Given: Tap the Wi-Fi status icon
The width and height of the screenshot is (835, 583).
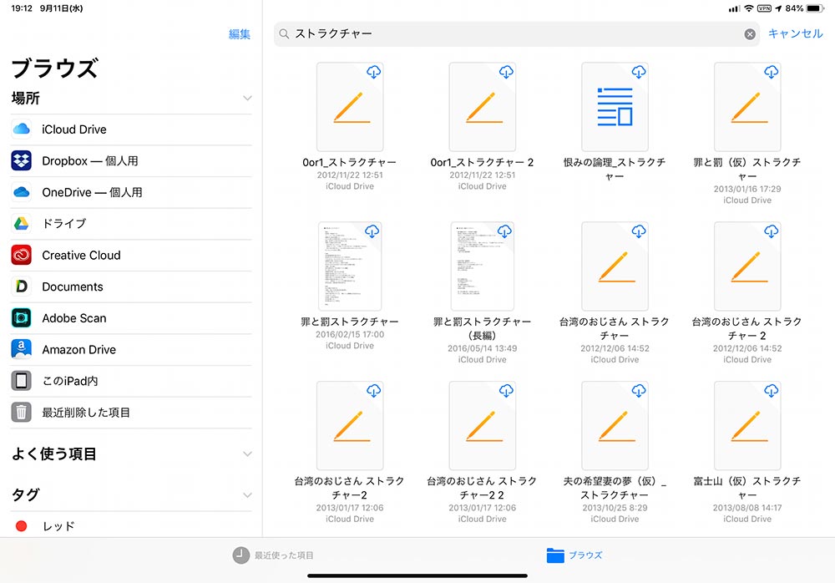Looking at the screenshot, I should pos(749,8).
